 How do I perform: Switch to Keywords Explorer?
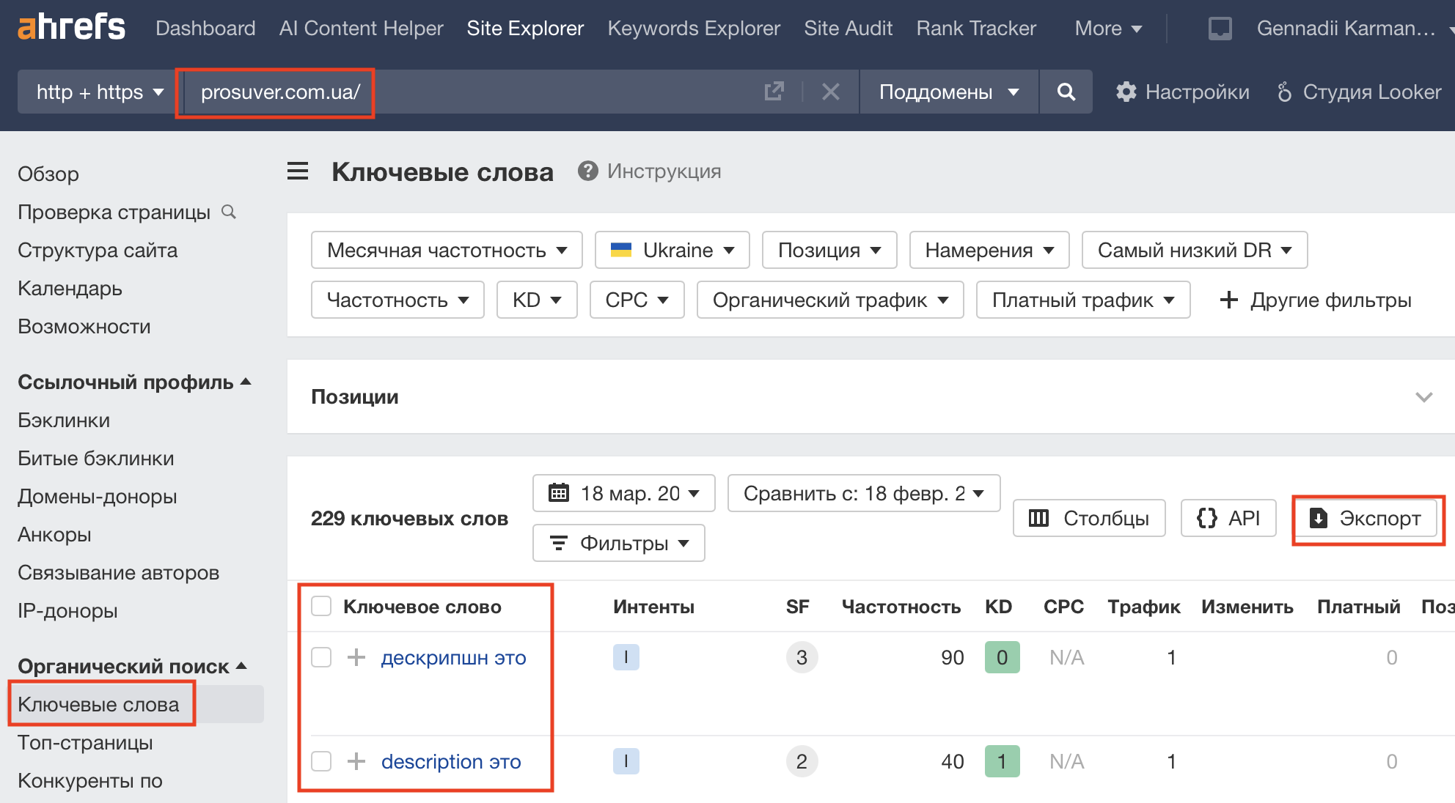[x=693, y=28]
